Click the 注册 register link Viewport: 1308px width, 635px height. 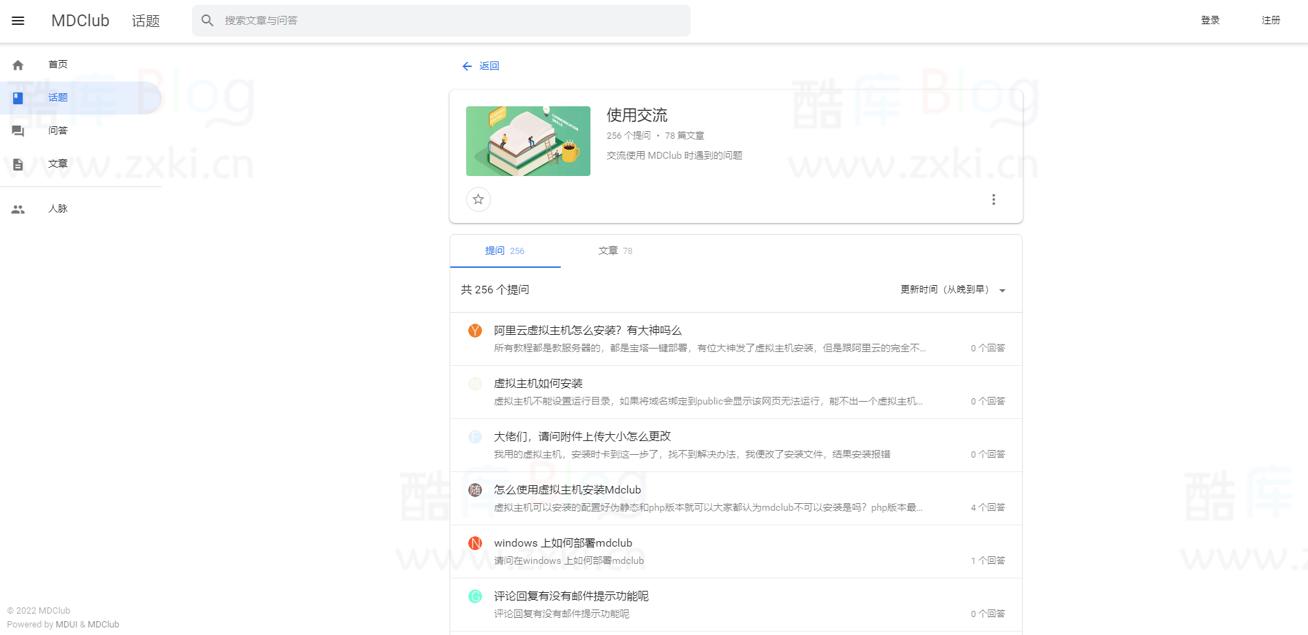[1271, 20]
